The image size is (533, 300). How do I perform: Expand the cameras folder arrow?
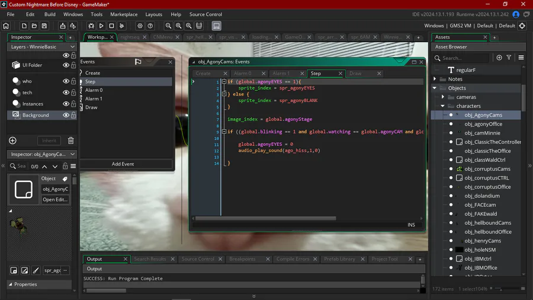coord(442,97)
